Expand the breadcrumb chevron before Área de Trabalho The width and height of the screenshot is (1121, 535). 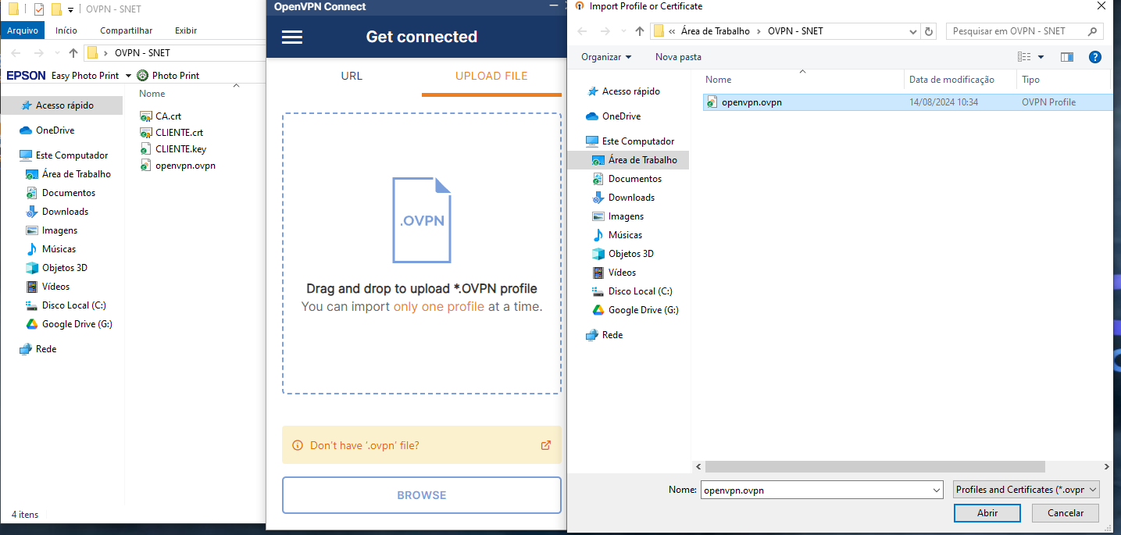673,31
